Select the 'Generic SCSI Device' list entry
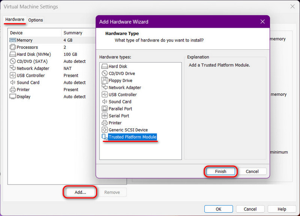This screenshot has width=300, height=216. pyautogui.click(x=128, y=130)
